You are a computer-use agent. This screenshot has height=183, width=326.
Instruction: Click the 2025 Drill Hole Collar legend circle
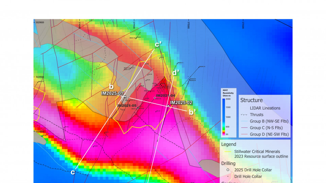click(x=228, y=170)
